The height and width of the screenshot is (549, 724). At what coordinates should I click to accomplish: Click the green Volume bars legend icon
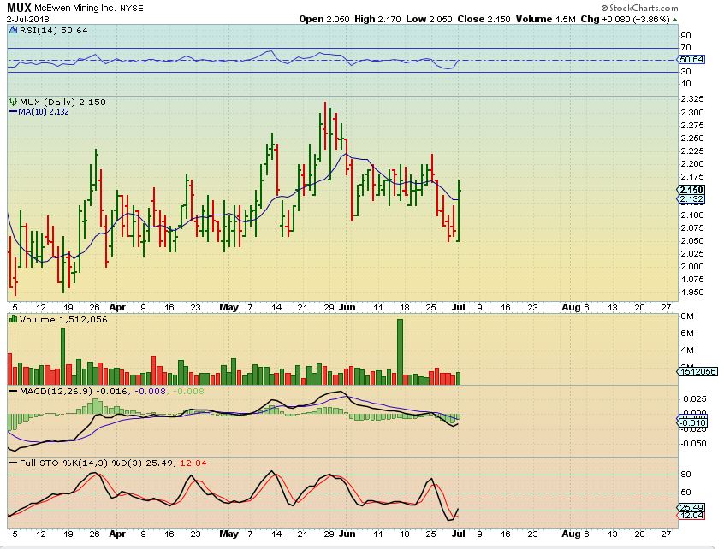pyautogui.click(x=13, y=319)
